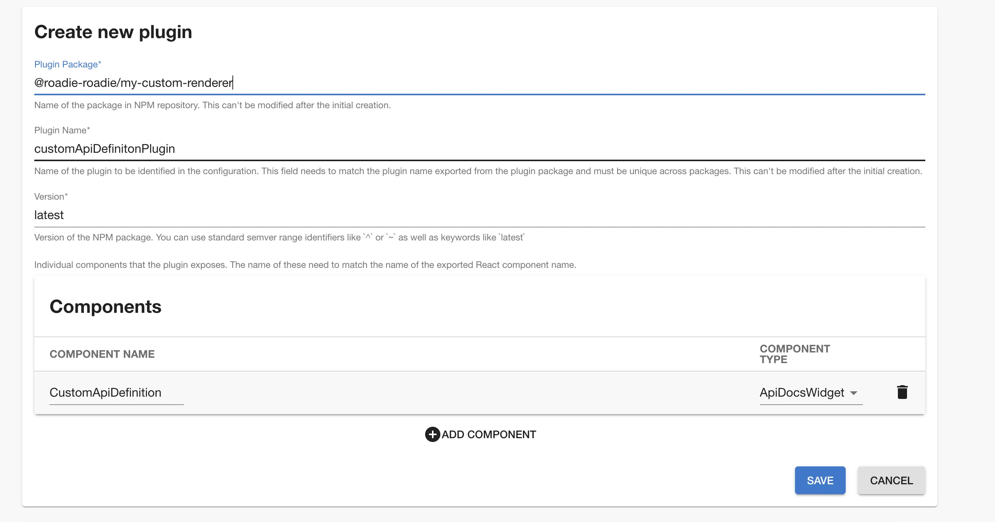Save the new plugin

pyautogui.click(x=820, y=480)
